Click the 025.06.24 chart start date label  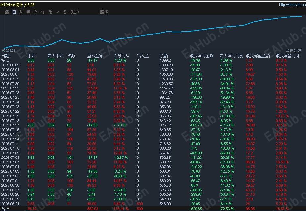tap(9, 51)
